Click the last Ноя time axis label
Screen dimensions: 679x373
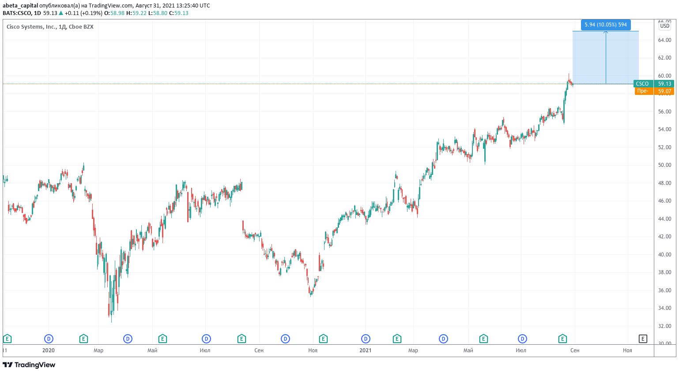pos(627,350)
